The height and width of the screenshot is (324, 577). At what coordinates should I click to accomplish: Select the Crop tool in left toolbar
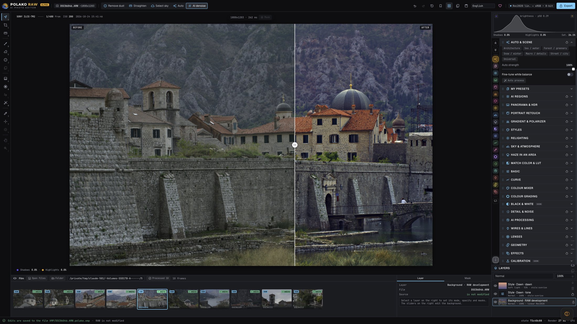click(6, 25)
